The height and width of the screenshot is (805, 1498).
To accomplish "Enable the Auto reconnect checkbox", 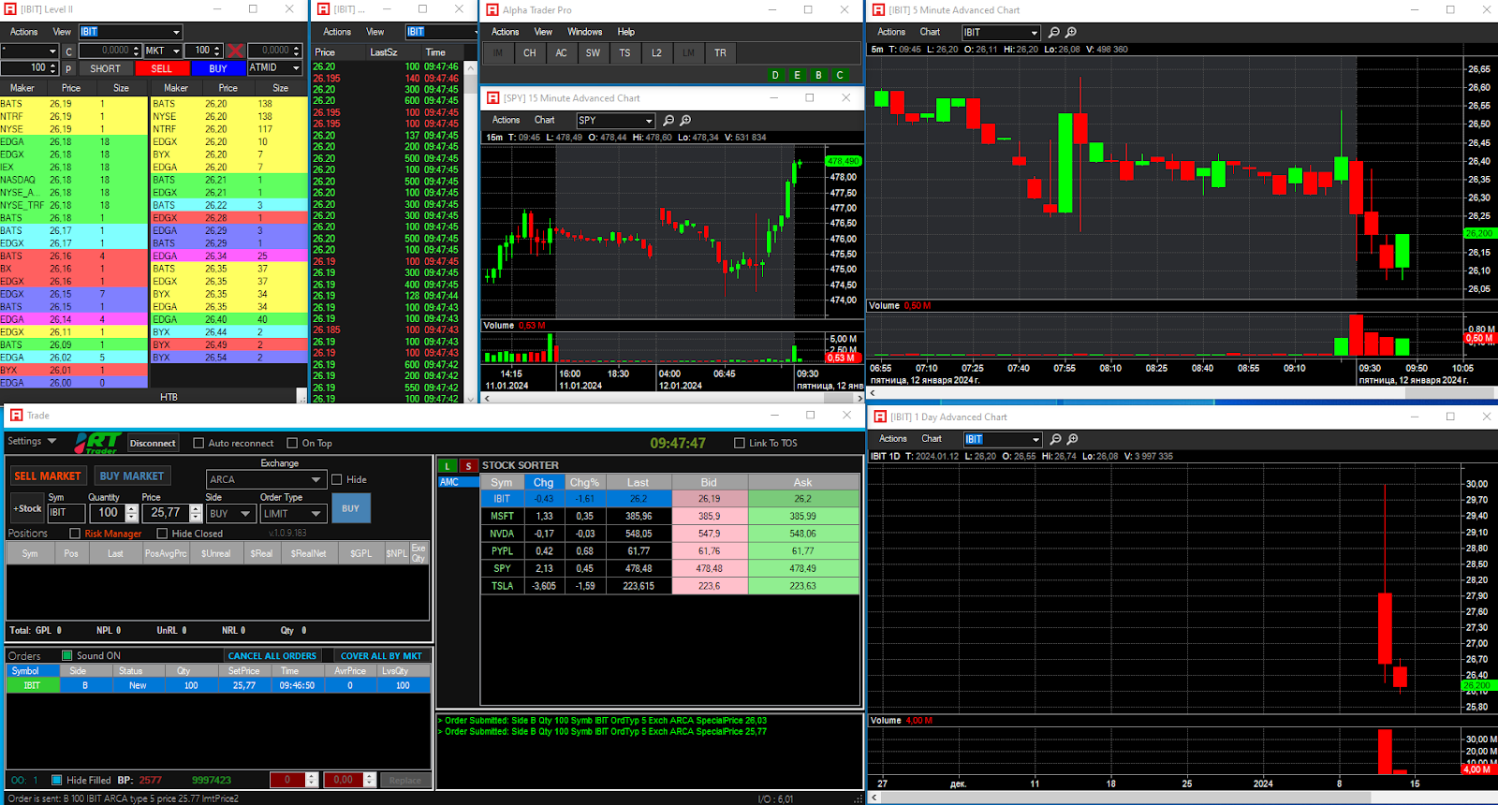I will click(198, 444).
